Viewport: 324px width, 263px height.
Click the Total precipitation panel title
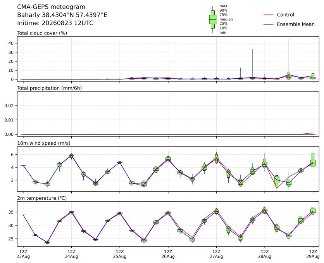click(x=49, y=88)
